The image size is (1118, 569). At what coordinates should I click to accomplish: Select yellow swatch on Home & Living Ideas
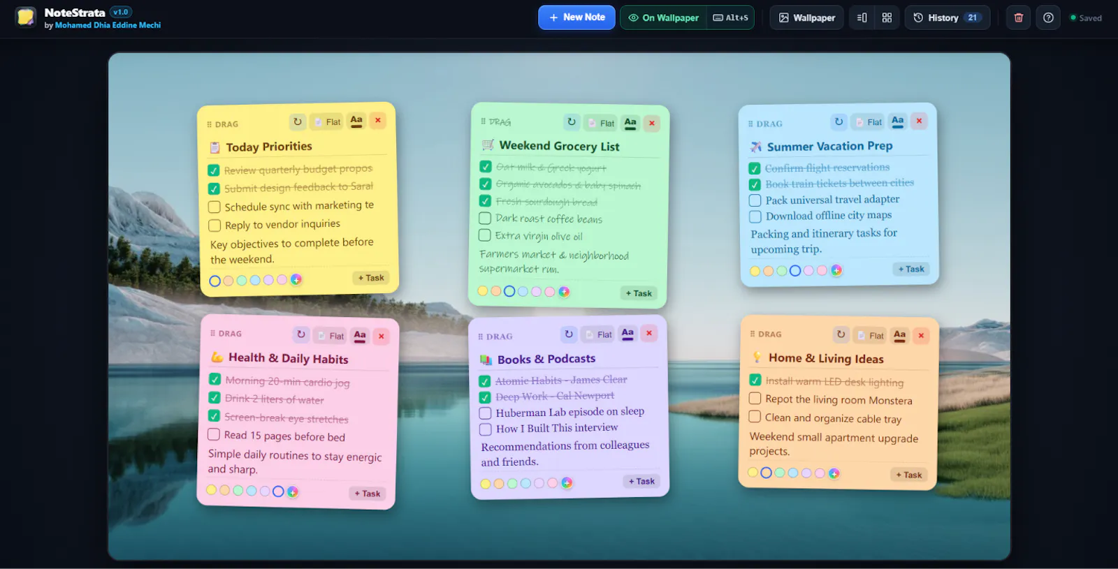pos(753,472)
